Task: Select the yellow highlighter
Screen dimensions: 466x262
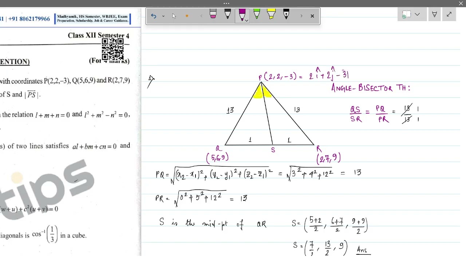Action: point(271,15)
